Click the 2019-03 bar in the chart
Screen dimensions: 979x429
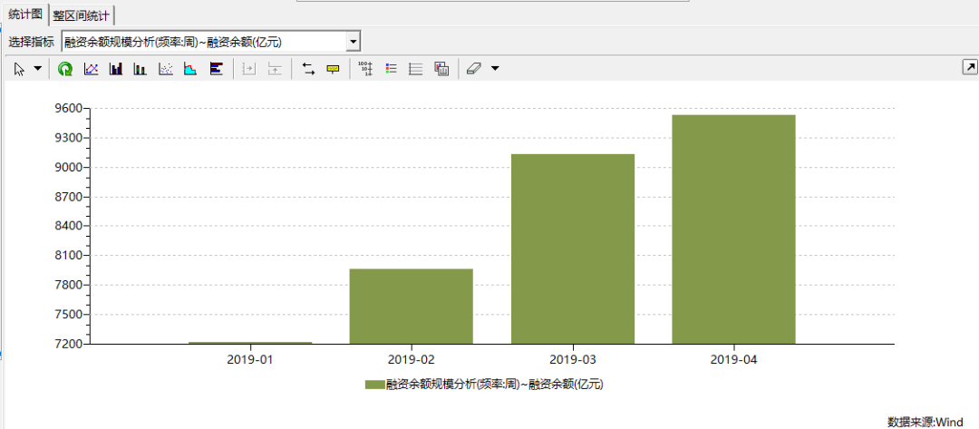pos(573,249)
